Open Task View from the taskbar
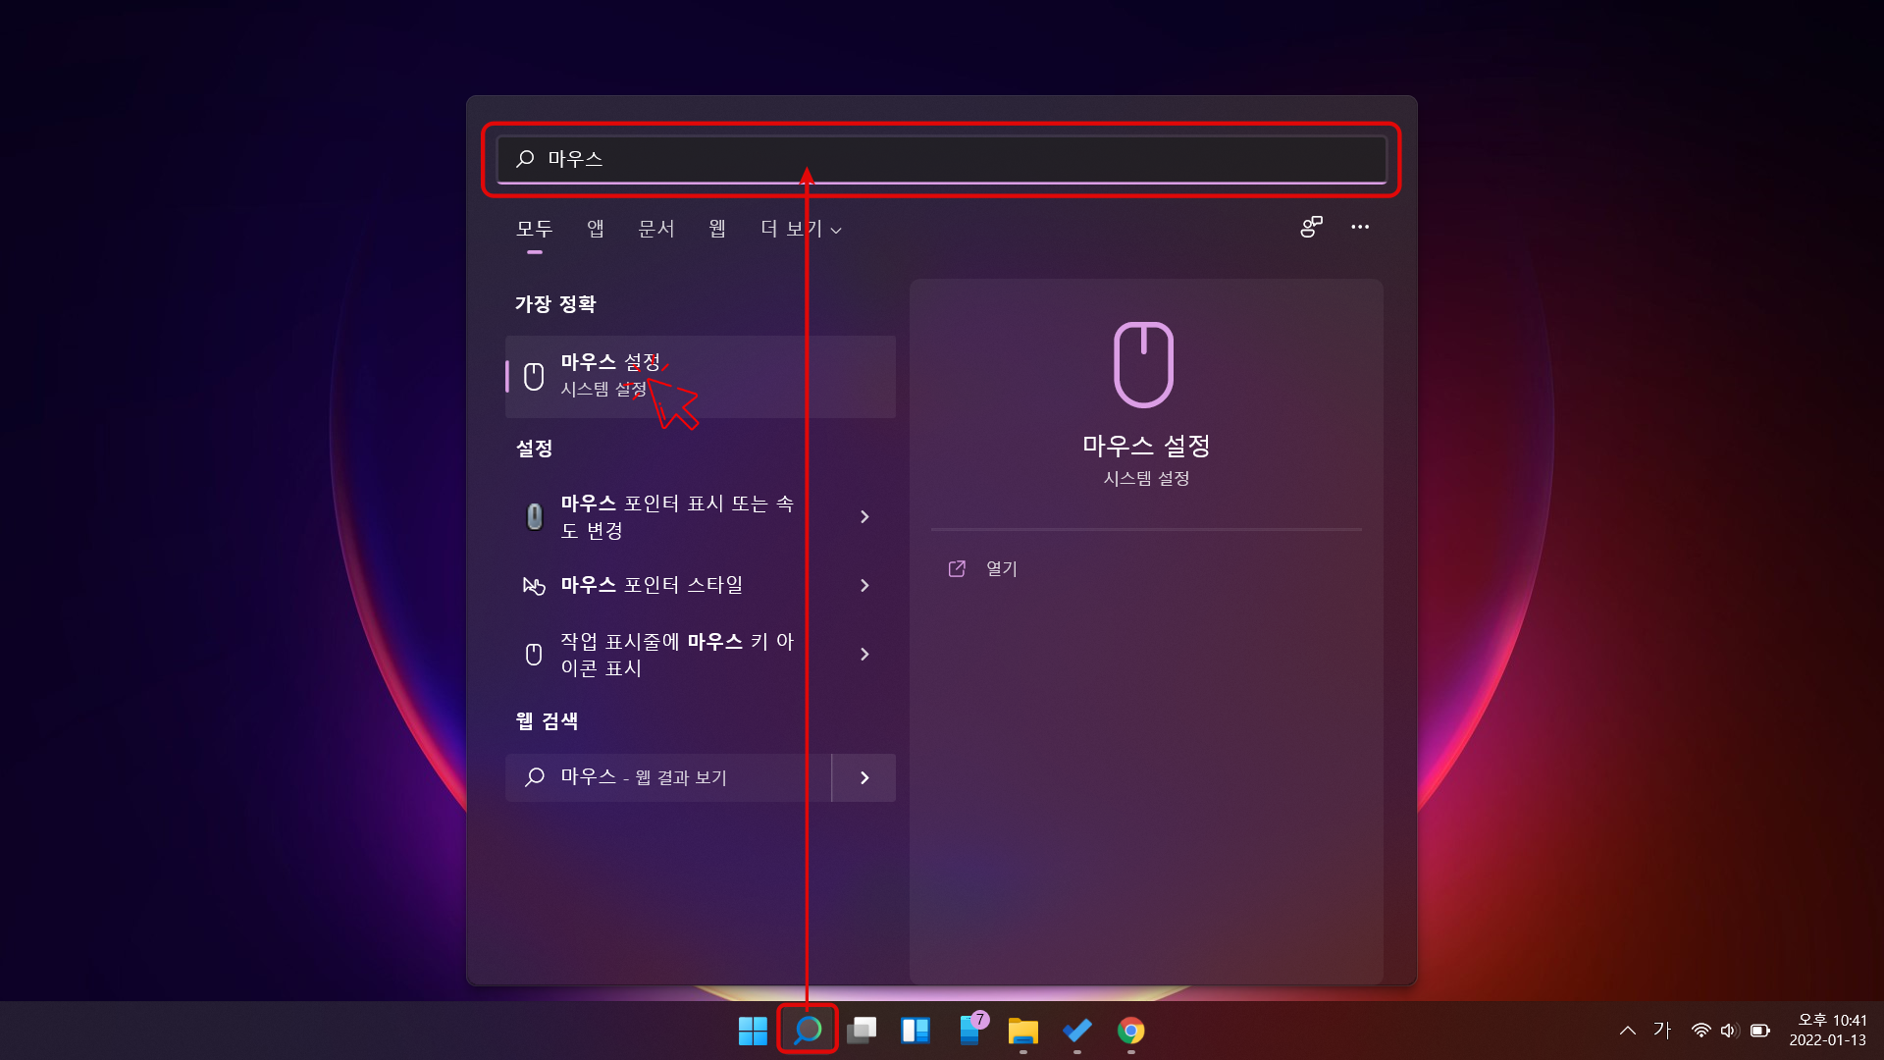The width and height of the screenshot is (1884, 1060). 862,1032
